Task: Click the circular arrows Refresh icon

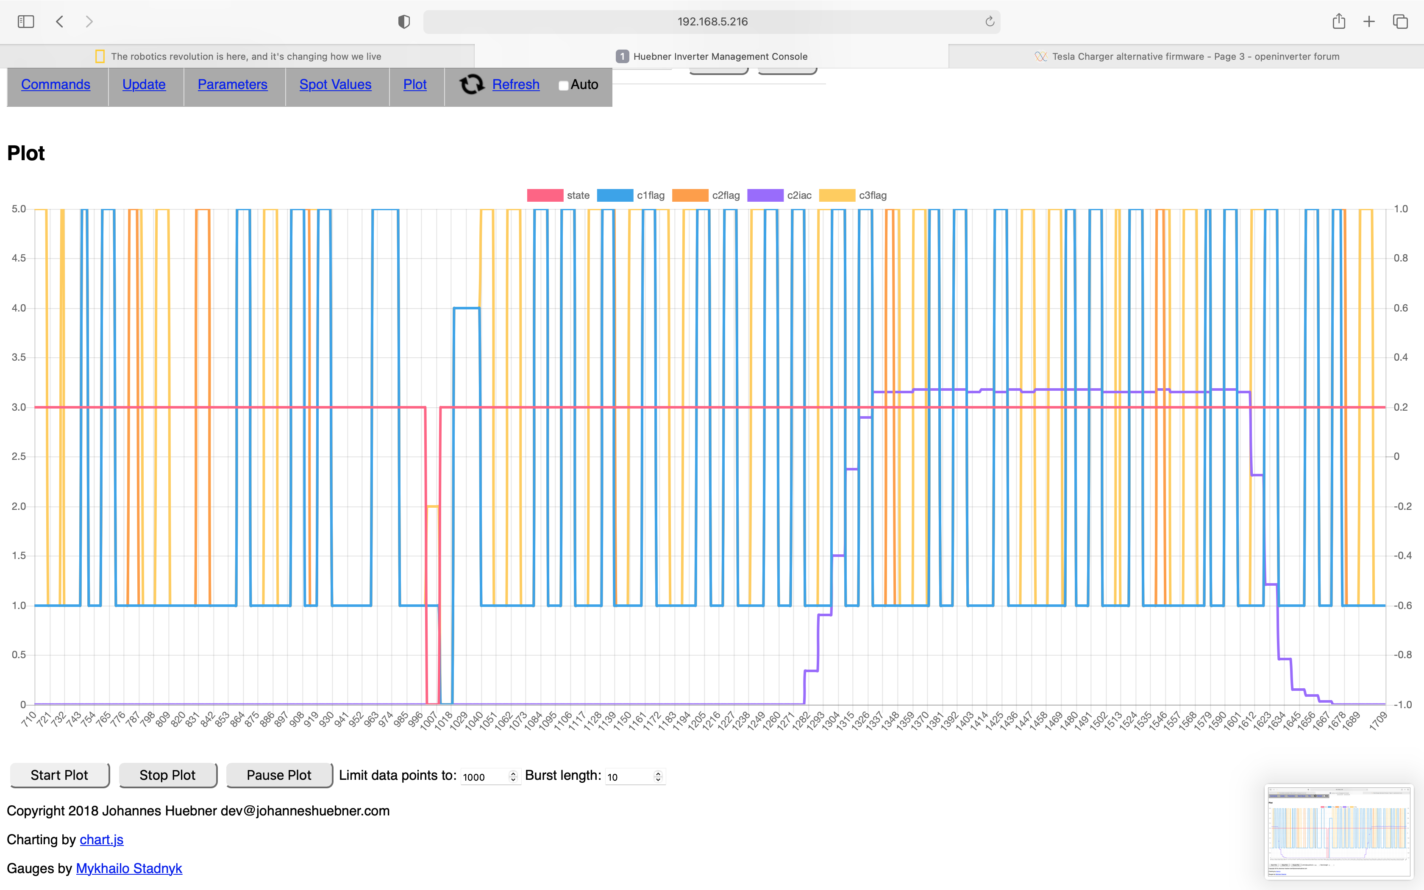Action: pos(471,85)
